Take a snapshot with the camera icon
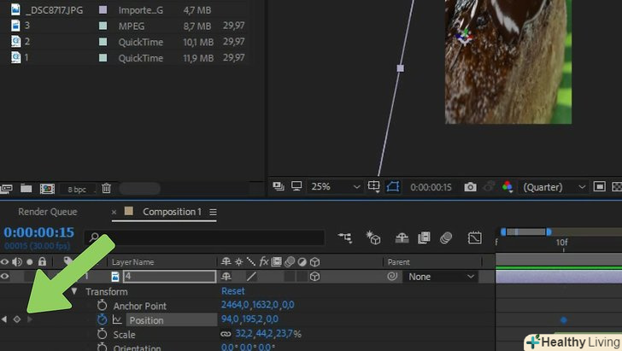 point(470,186)
